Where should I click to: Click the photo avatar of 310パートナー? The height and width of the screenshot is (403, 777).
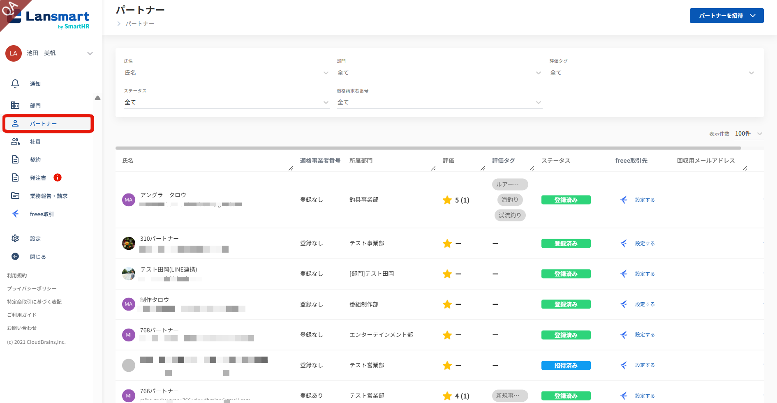tap(129, 243)
